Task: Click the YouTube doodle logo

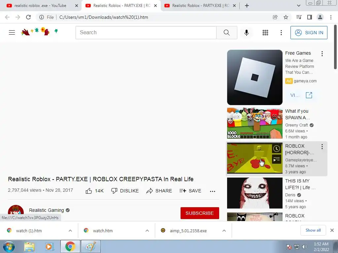Action: pos(40,31)
